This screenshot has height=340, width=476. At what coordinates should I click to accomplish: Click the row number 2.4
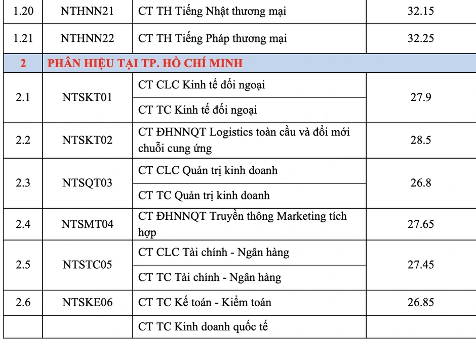click(23, 224)
